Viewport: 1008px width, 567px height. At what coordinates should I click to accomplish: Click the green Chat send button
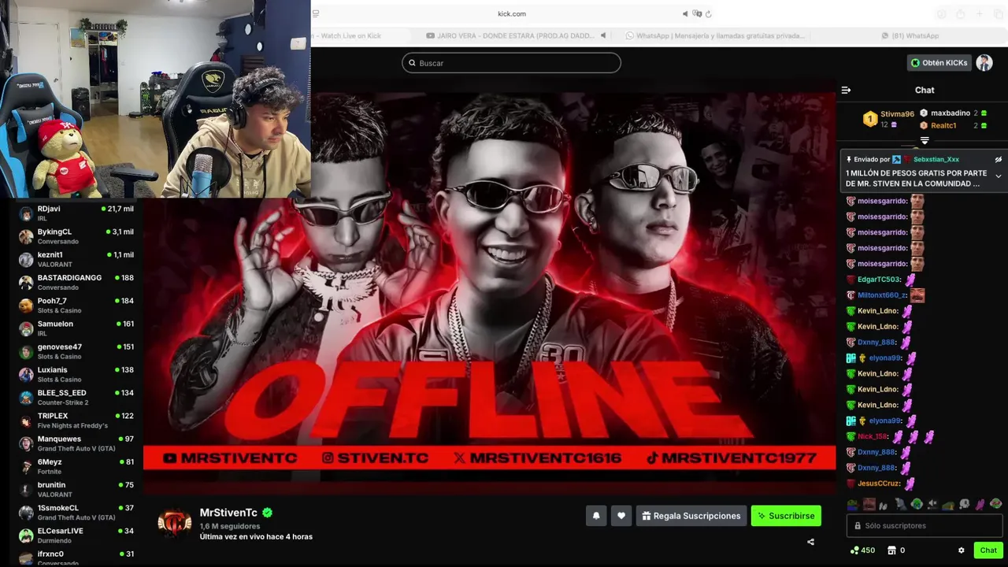point(988,550)
